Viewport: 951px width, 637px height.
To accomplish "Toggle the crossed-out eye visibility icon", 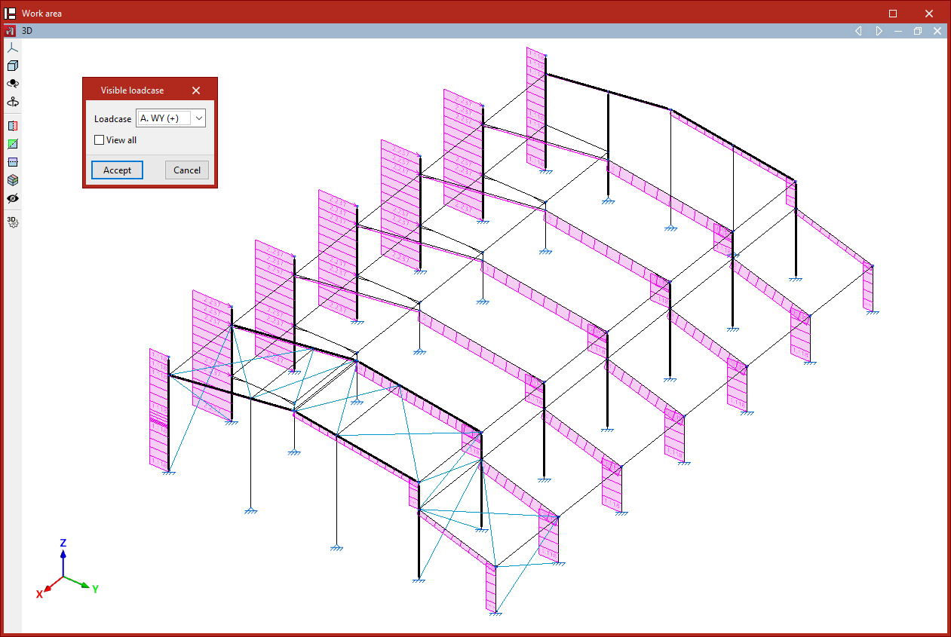I will coord(12,198).
